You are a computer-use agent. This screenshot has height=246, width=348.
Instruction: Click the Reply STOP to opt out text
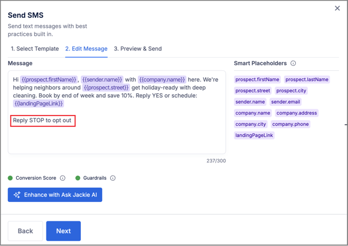[x=42, y=121]
